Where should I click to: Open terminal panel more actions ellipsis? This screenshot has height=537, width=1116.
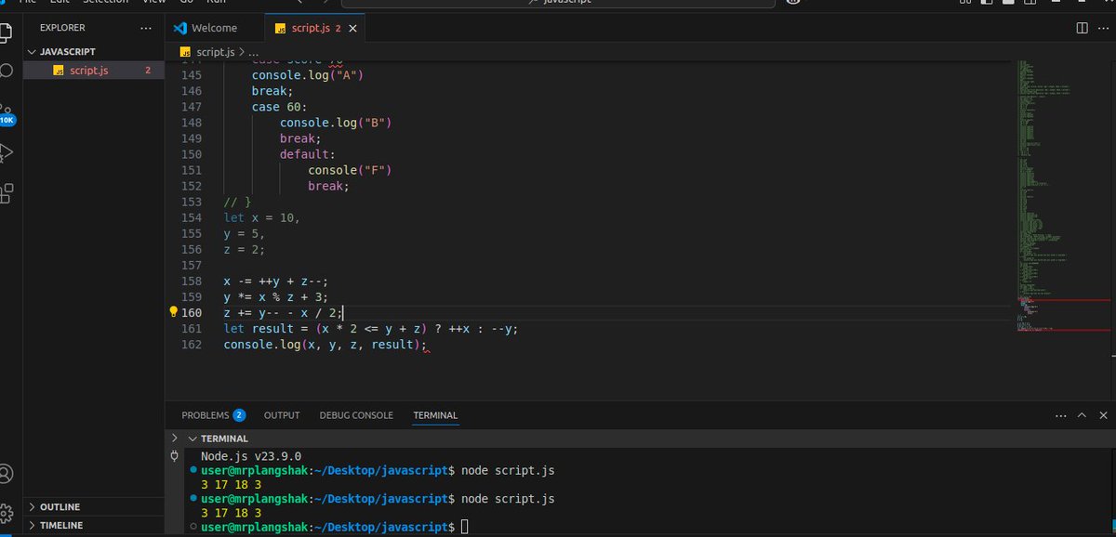pyautogui.click(x=1062, y=415)
